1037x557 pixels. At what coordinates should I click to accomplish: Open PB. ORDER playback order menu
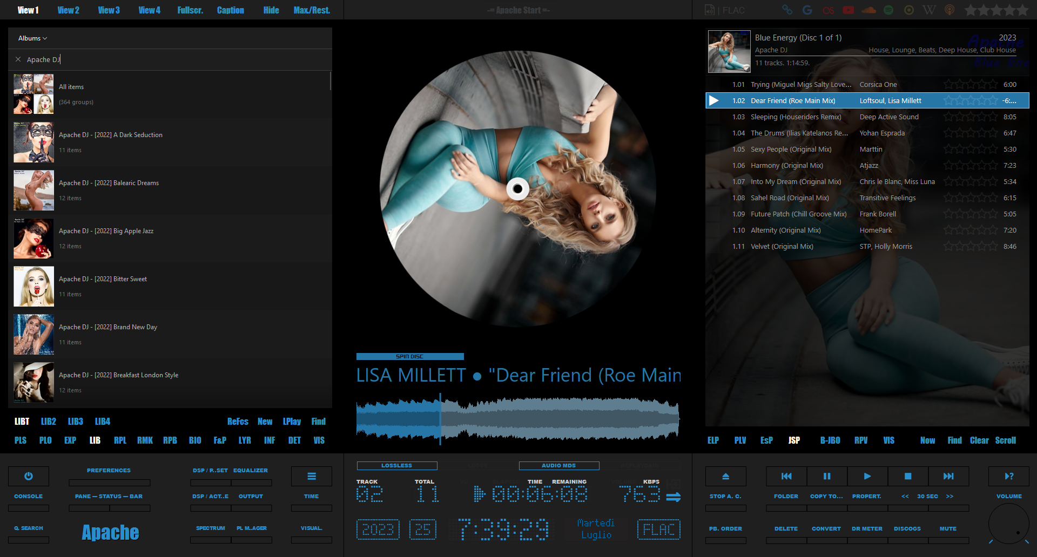pos(725,528)
